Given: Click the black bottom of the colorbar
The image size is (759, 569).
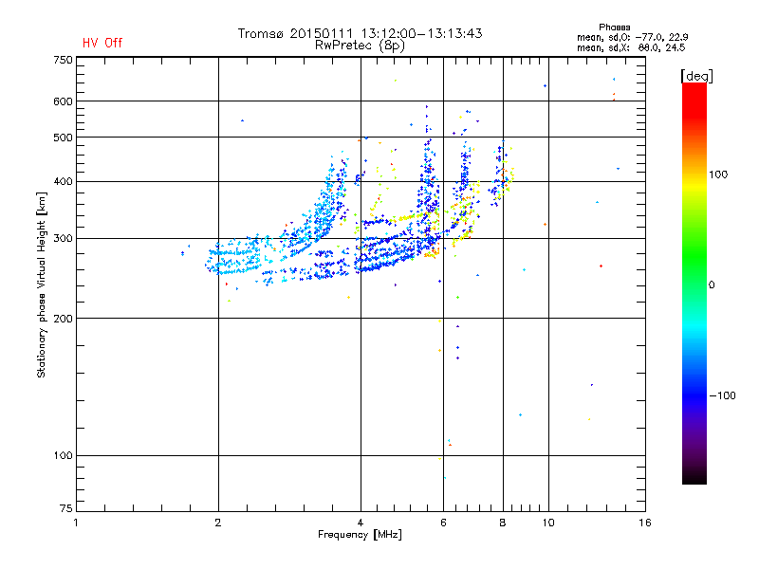Looking at the screenshot, I should point(694,477).
